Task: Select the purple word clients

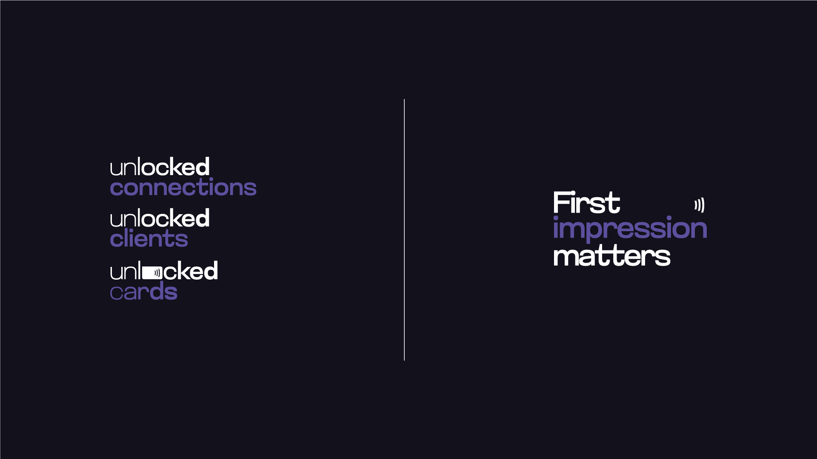Action: (149, 238)
